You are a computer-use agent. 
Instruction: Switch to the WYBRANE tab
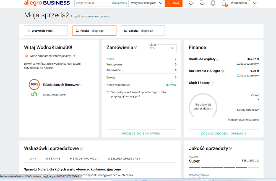point(53,159)
